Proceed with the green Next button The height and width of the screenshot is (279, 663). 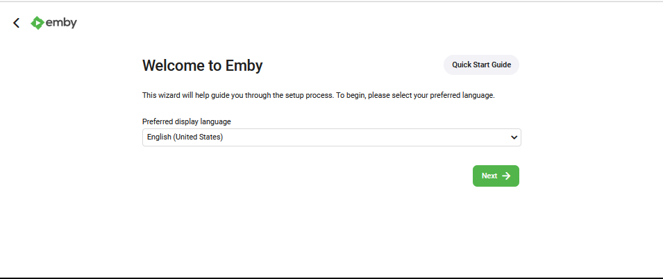click(496, 176)
